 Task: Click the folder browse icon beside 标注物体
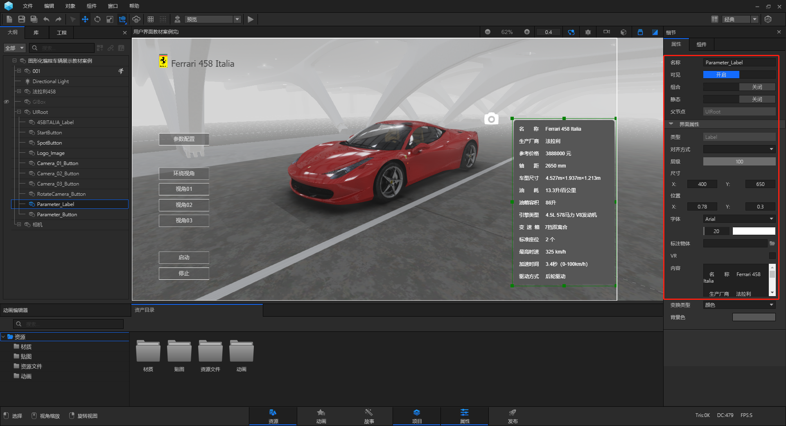[x=772, y=243]
